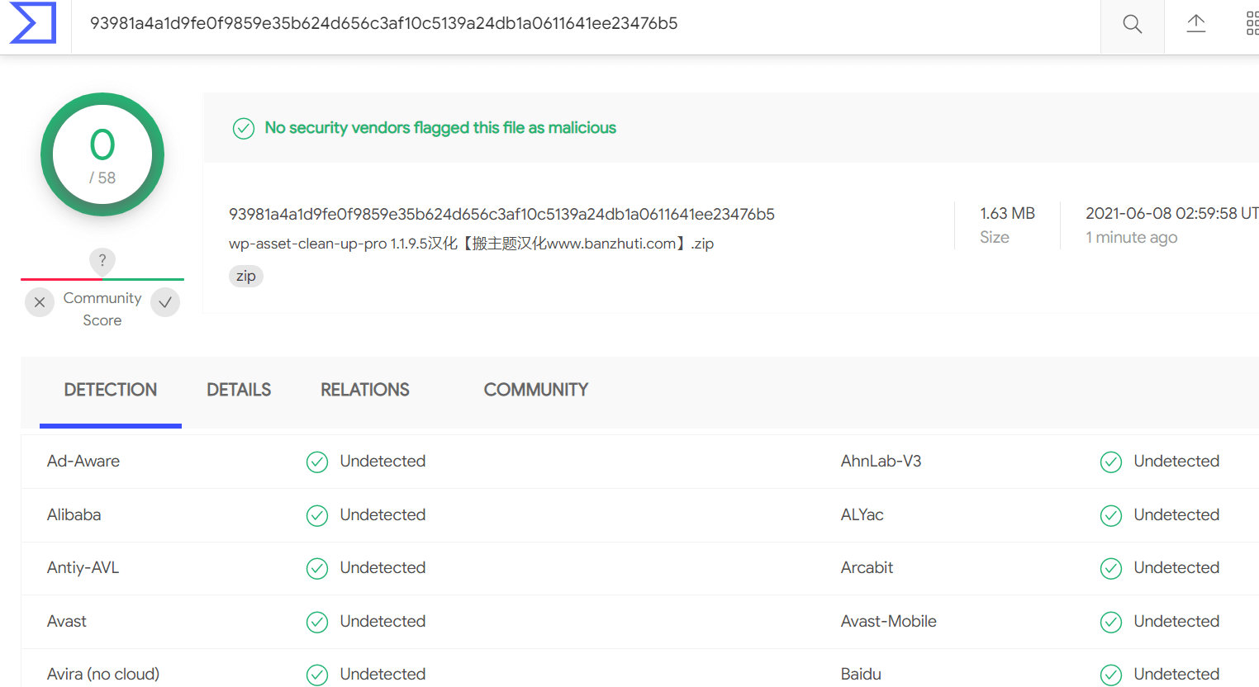Click the Baidu undetected check icon
This screenshot has width=1259, height=687.
[x=1111, y=675]
